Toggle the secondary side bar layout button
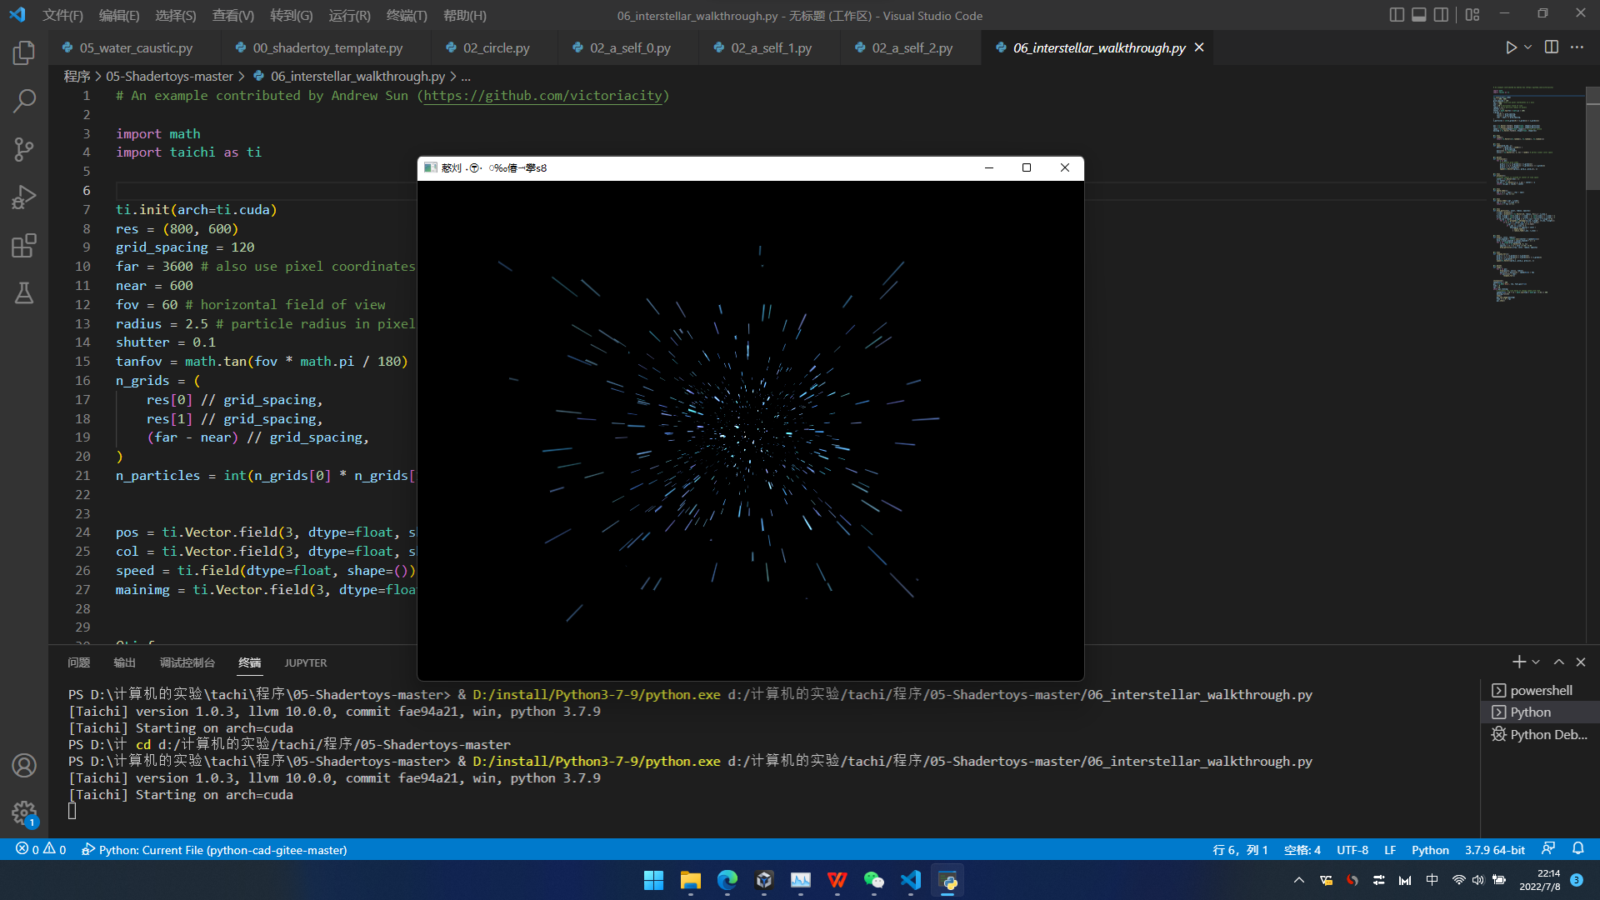1600x900 pixels. click(1441, 15)
